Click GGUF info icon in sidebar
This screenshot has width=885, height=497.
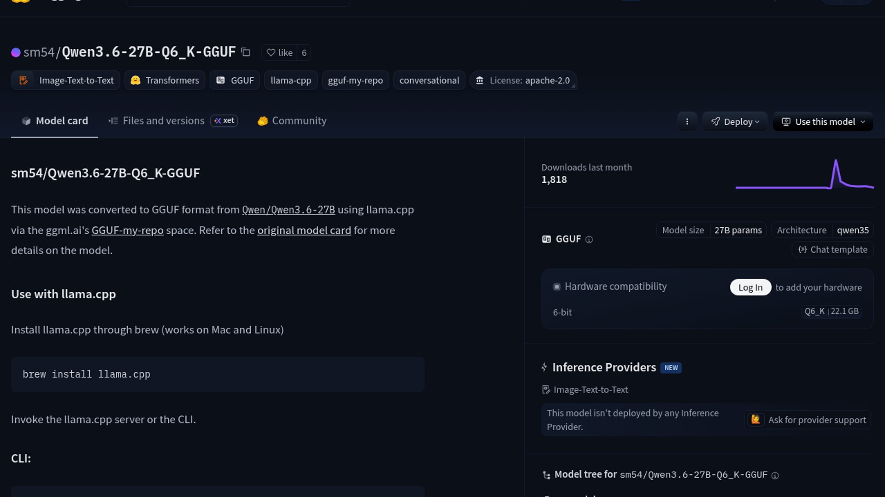tap(589, 239)
